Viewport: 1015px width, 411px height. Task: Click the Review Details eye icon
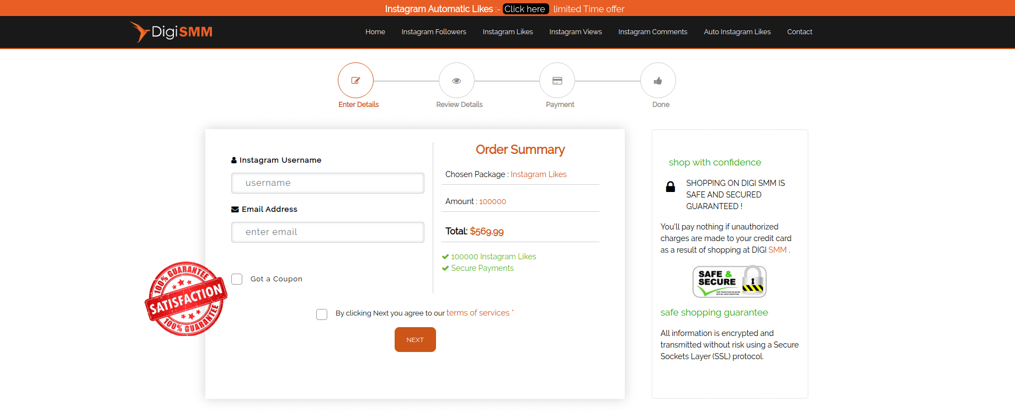coord(456,81)
